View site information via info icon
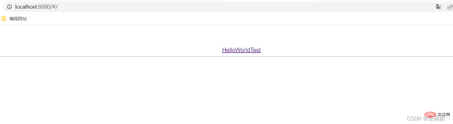This screenshot has width=453, height=124. (9, 7)
